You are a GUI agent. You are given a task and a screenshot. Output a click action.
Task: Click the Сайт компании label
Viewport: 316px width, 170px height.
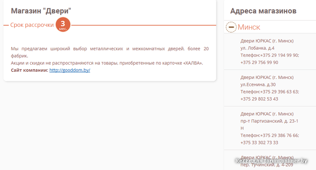coord(30,70)
